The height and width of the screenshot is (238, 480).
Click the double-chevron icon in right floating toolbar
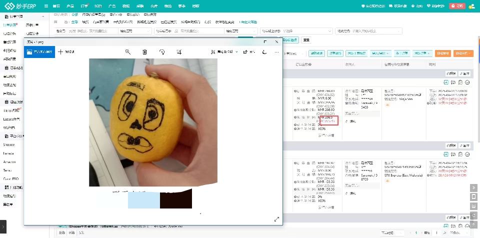click(x=473, y=187)
